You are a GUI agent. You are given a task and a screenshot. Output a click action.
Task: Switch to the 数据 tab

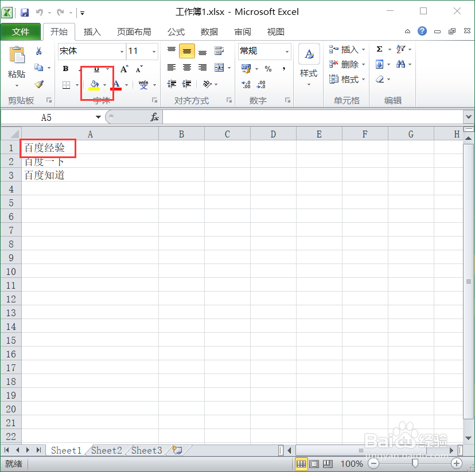click(209, 32)
